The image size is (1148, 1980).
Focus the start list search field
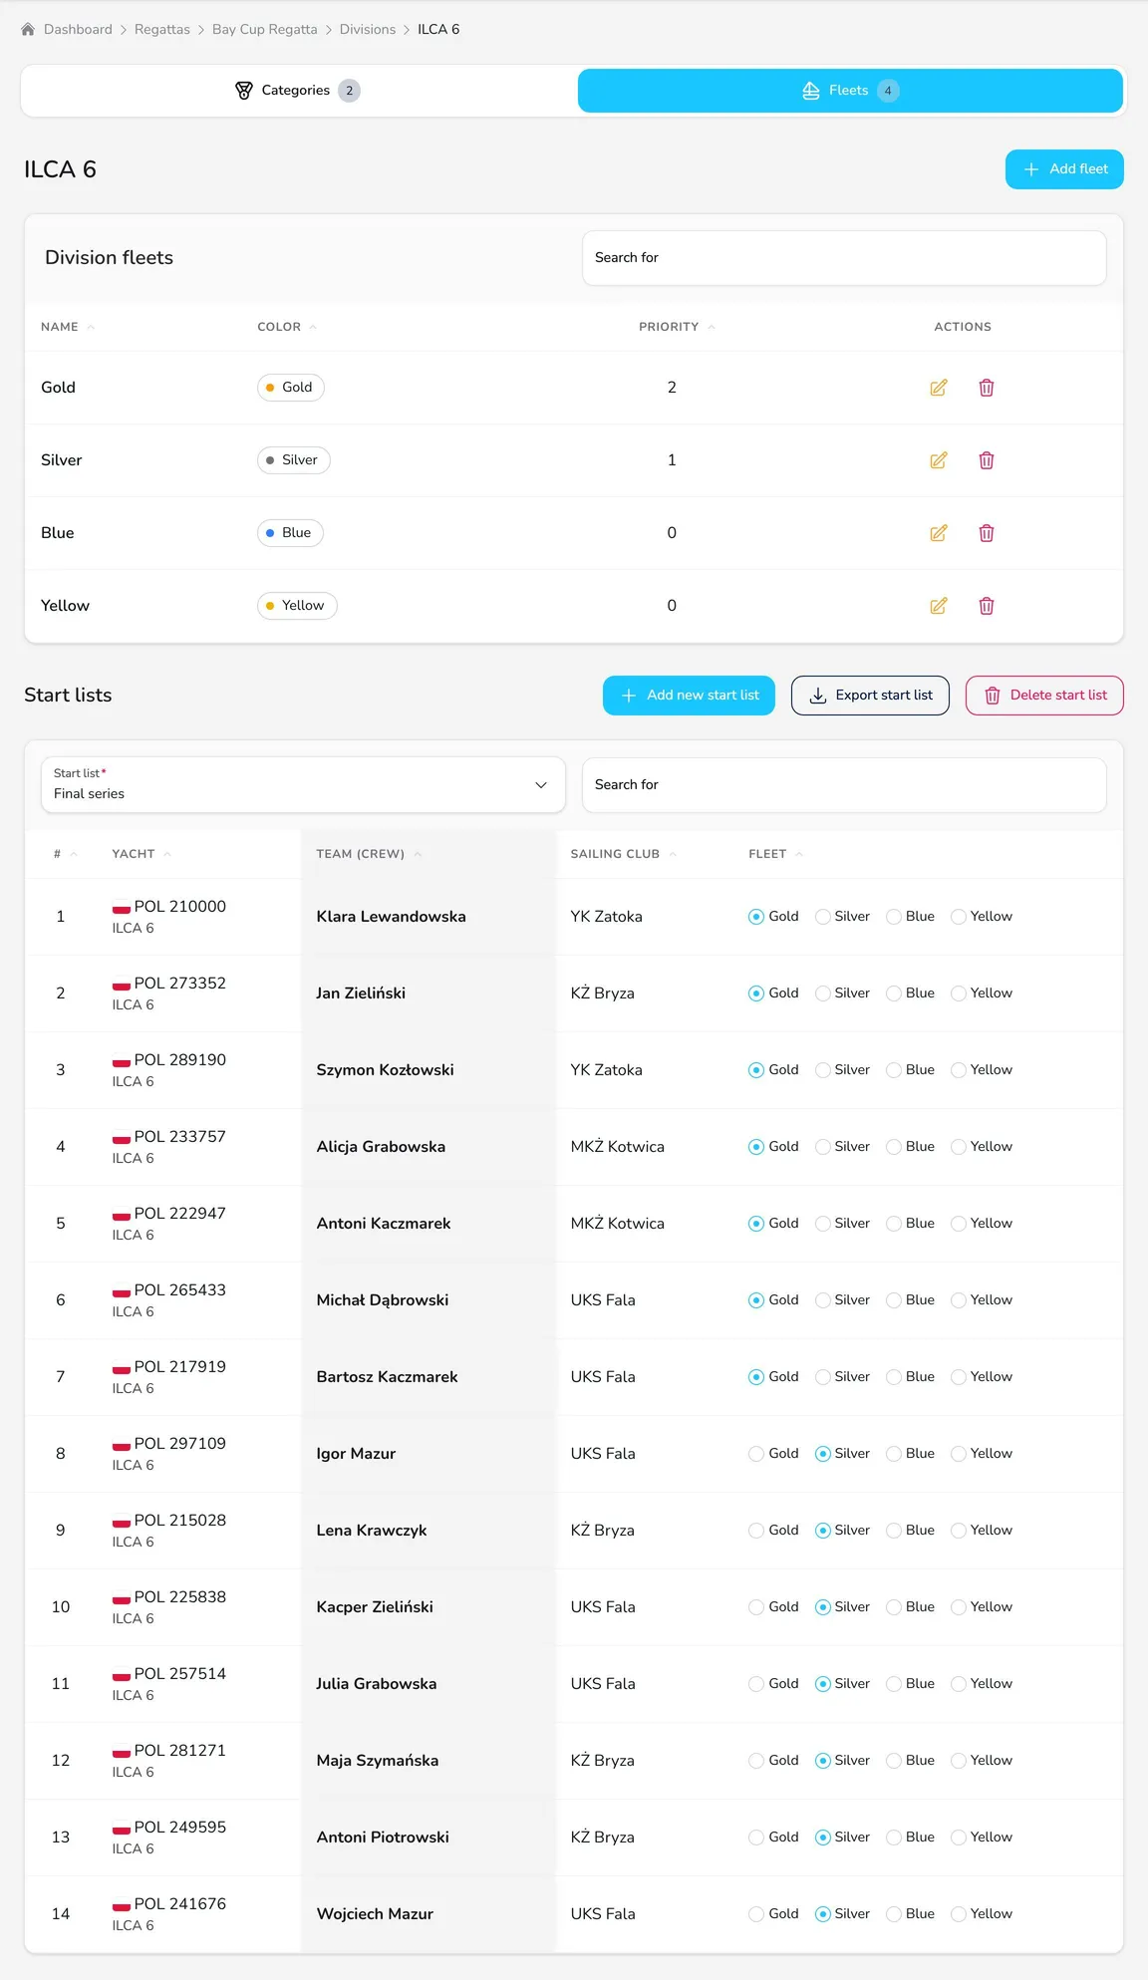844,785
